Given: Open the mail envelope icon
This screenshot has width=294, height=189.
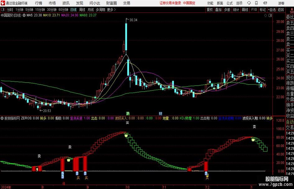Looking at the screenshot, I should 265,3.
